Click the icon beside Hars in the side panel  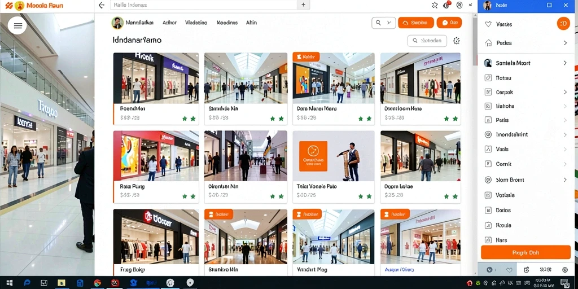click(x=488, y=240)
